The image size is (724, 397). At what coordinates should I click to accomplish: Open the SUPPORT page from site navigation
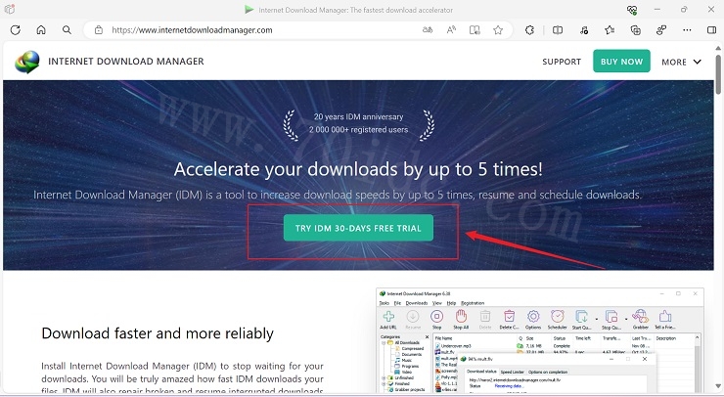(x=562, y=62)
